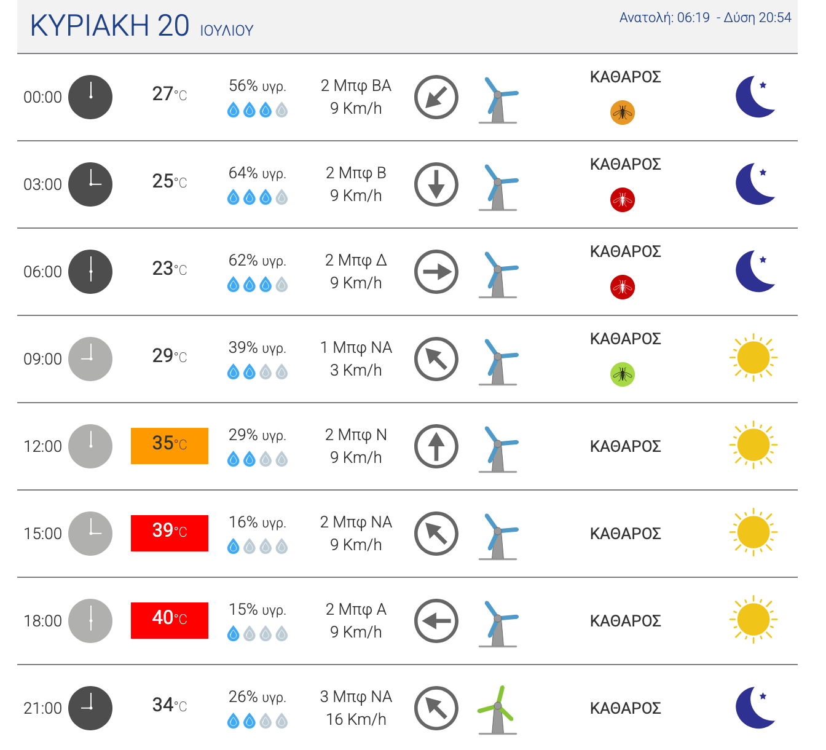Click the moon icon for 03:00
826x750 pixels.
pos(756,184)
